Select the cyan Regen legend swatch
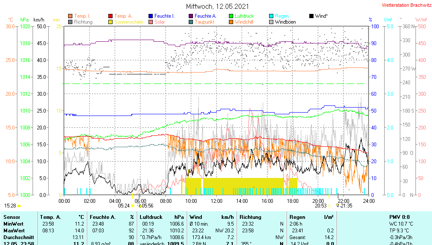Viewport: 432px width, 245px height. (x=271, y=16)
